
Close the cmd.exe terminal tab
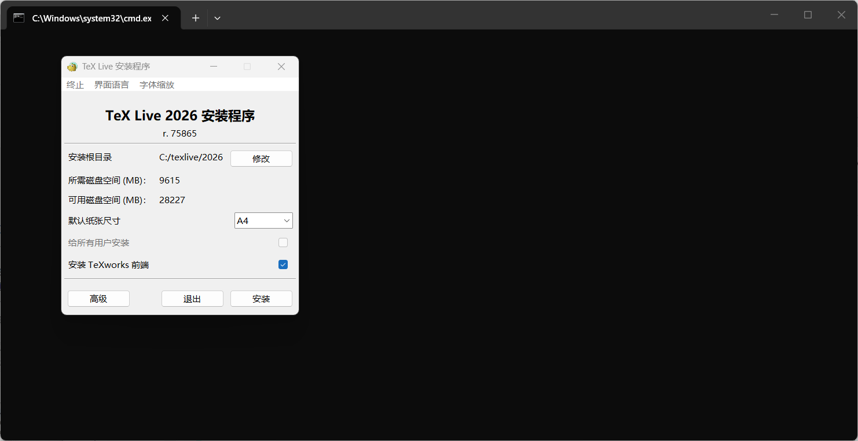tap(165, 18)
